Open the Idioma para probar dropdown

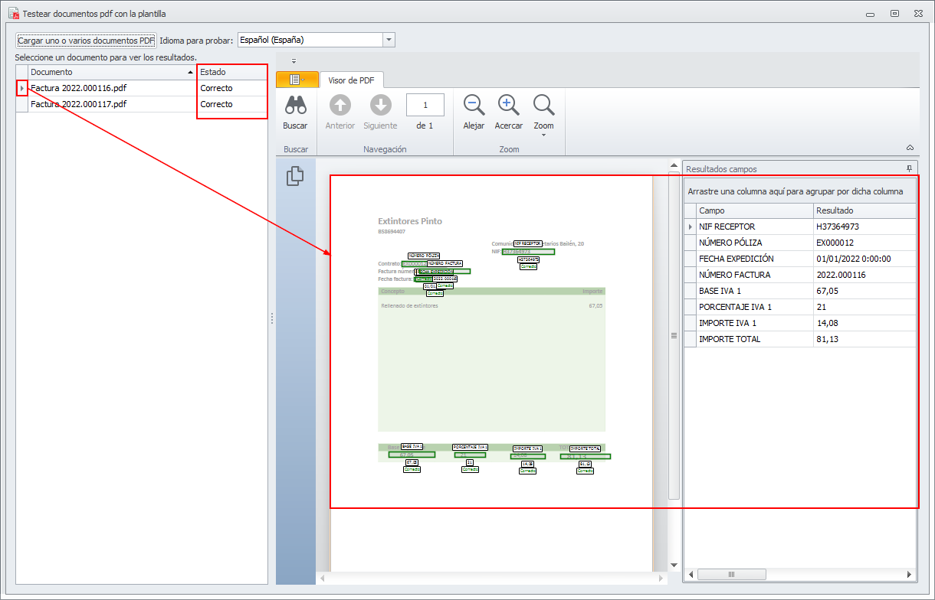389,40
